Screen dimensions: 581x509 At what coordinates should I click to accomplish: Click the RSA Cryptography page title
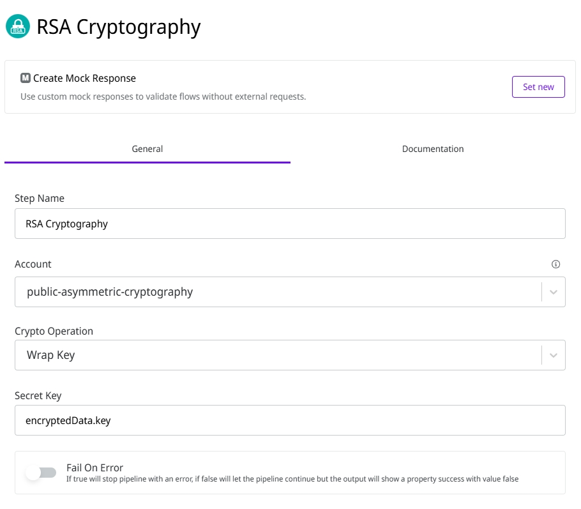pos(119,27)
